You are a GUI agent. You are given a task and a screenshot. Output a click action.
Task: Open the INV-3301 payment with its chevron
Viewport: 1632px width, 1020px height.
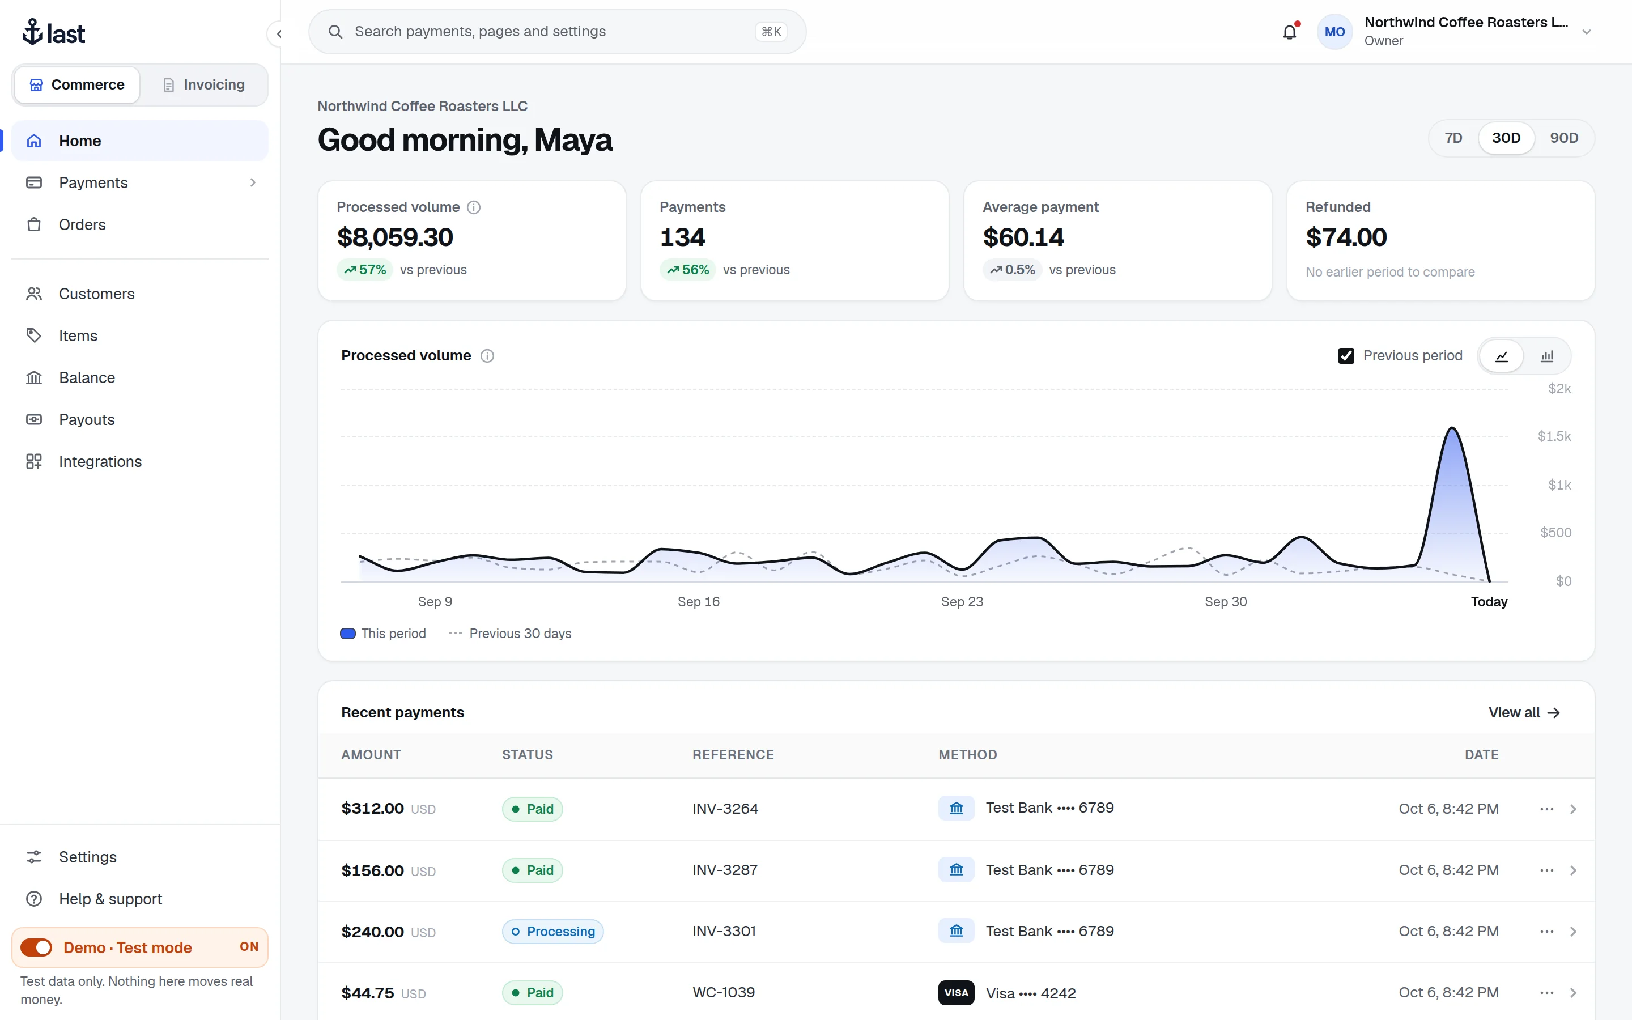point(1572,932)
